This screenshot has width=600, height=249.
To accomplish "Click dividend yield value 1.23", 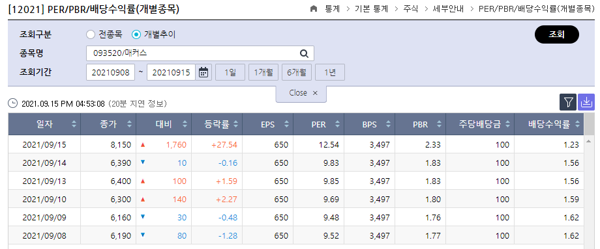I will [571, 145].
